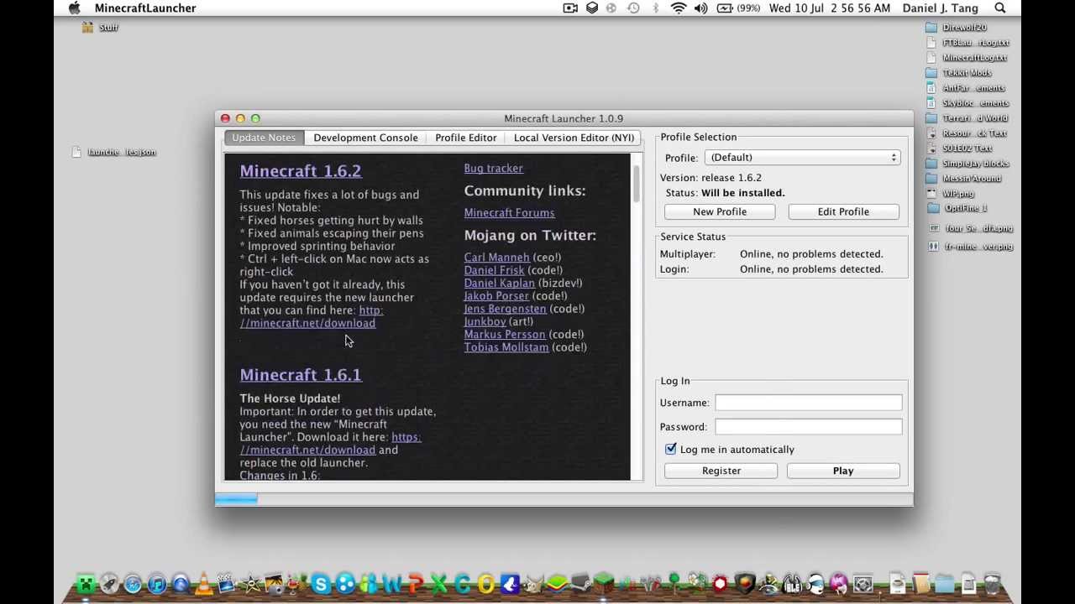Screen dimensions: 1075x604
Task: Open the Profile Editor tab
Action: coord(465,138)
